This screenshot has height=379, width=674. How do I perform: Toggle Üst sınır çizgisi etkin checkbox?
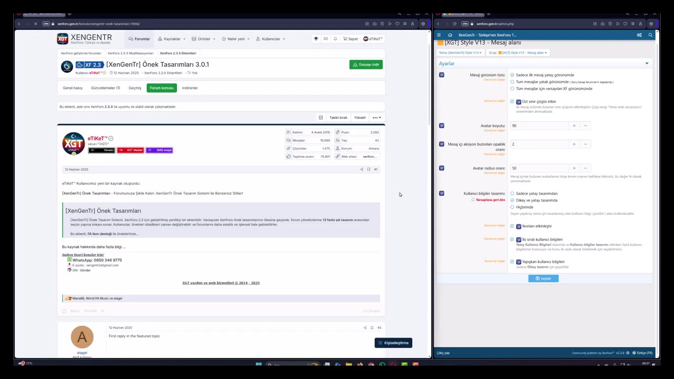pyautogui.click(x=512, y=102)
